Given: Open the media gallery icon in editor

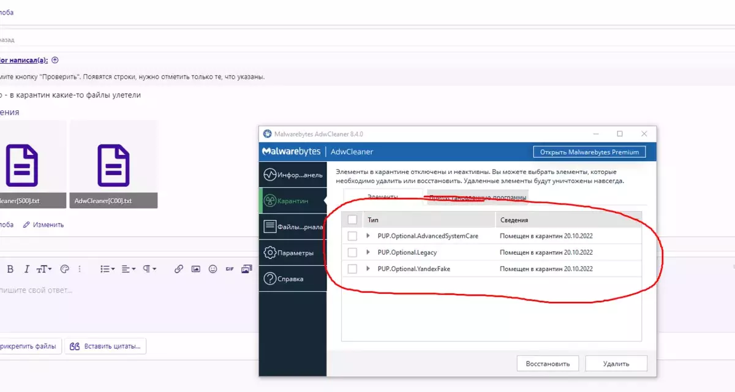Looking at the screenshot, I should coord(247,269).
